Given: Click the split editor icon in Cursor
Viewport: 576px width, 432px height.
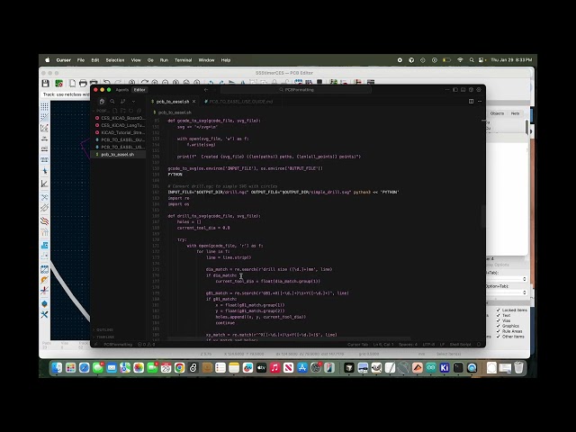Looking at the screenshot, I should pyautogui.click(x=471, y=102).
